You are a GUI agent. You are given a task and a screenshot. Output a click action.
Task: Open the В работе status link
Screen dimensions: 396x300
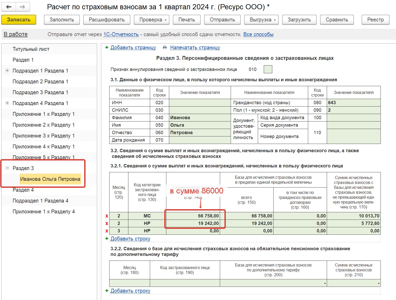(15, 34)
